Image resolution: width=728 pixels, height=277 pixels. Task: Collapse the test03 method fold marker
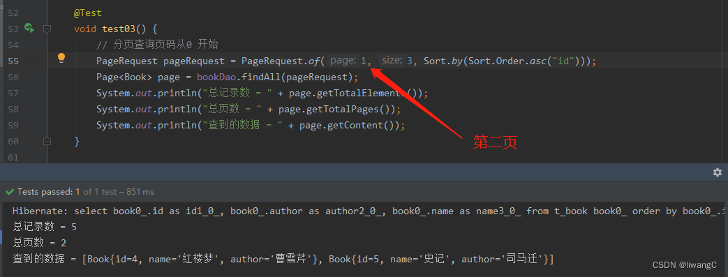(x=47, y=29)
